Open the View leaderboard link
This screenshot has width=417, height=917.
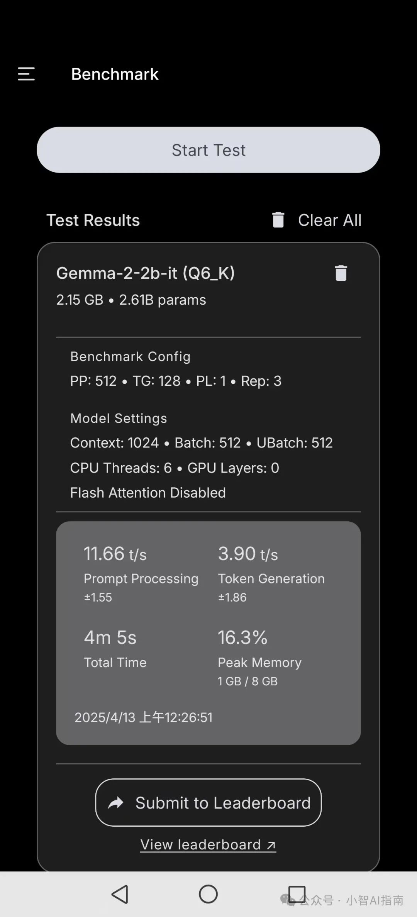[200, 844]
